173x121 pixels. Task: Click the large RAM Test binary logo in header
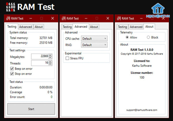click(x=11, y=7)
